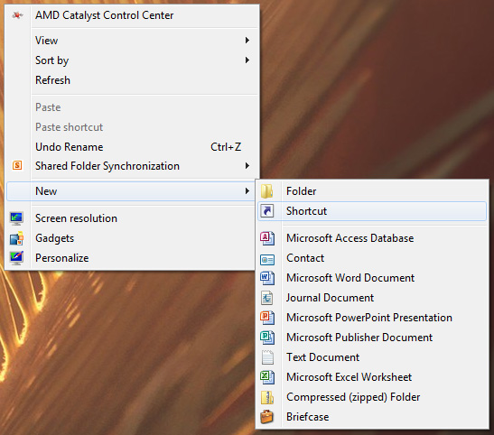The image size is (494, 435).
Task: Click the Microsoft Access Database icon
Action: [x=267, y=238]
